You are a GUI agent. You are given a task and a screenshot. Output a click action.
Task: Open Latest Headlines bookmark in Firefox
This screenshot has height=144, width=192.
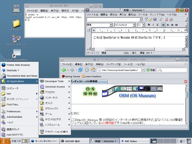[x=91, y=76]
